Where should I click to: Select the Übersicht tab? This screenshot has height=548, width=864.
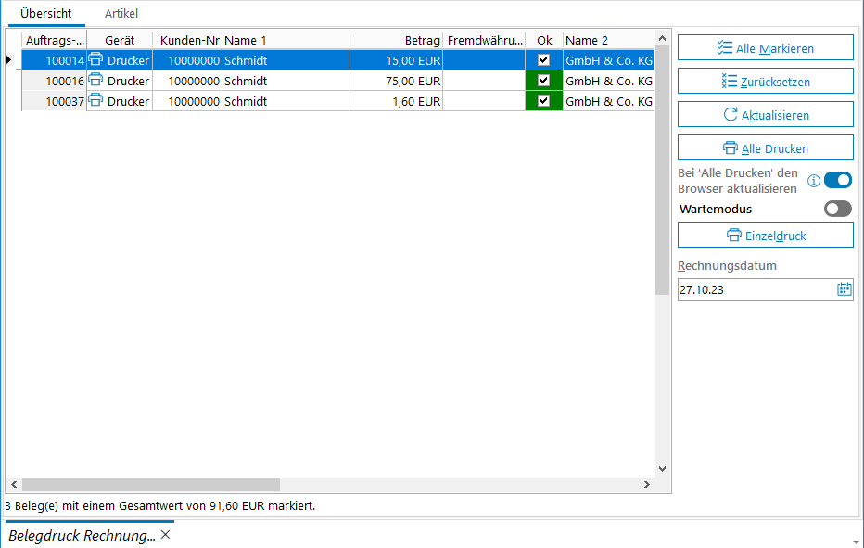(x=45, y=14)
